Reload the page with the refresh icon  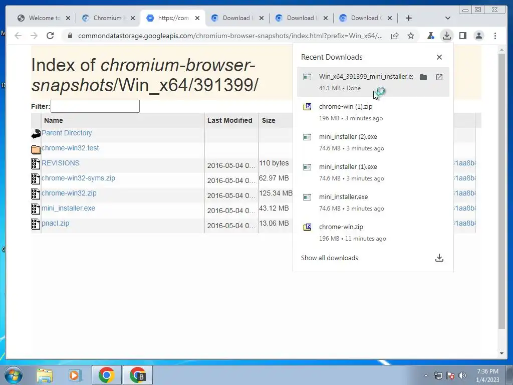(x=50, y=36)
